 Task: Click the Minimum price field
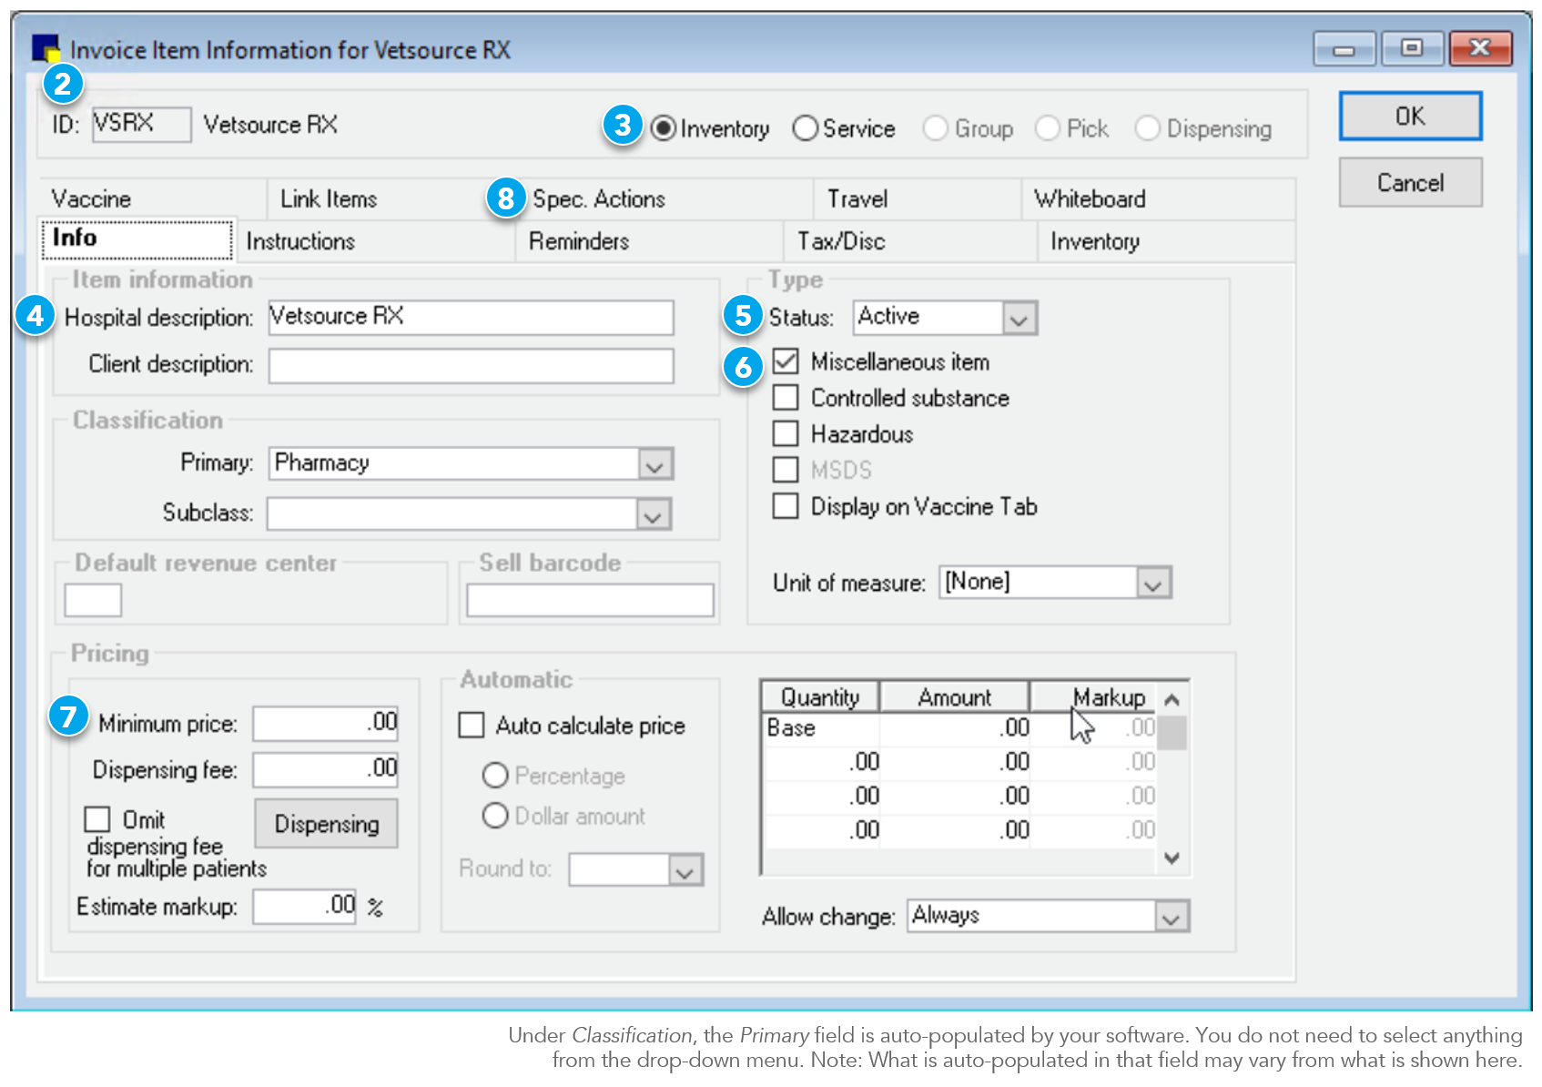pos(326,724)
